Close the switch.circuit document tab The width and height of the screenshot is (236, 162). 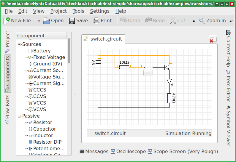pyautogui.click(x=213, y=39)
